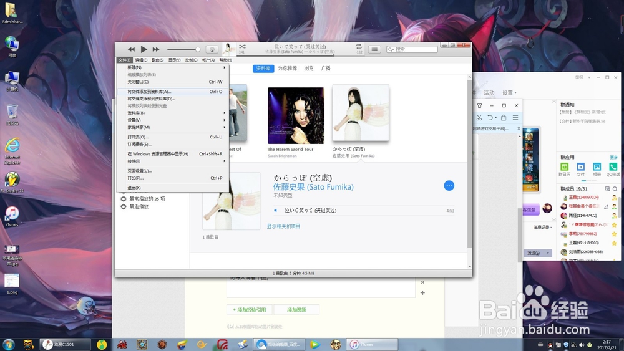Choose 在 Windows 资源管理器中显示(H)
Image resolution: width=624 pixels, height=351 pixels.
coord(172,154)
